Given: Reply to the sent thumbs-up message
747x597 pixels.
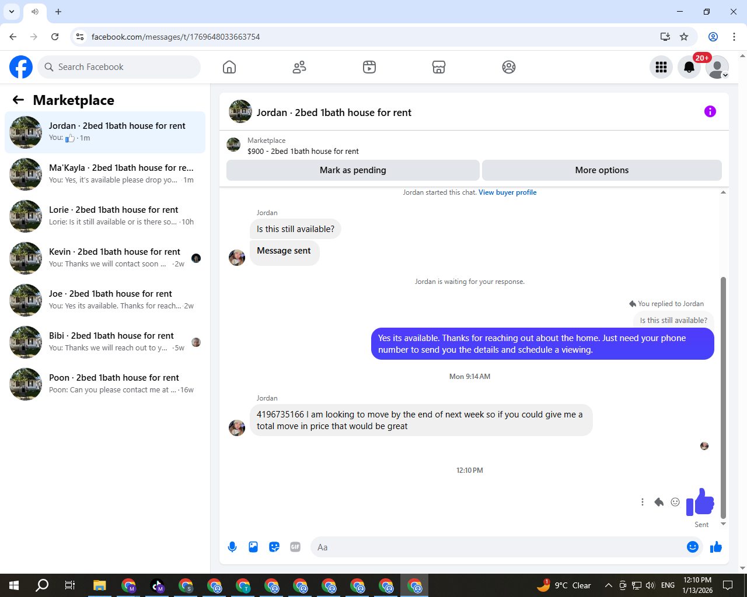Looking at the screenshot, I should (x=659, y=502).
